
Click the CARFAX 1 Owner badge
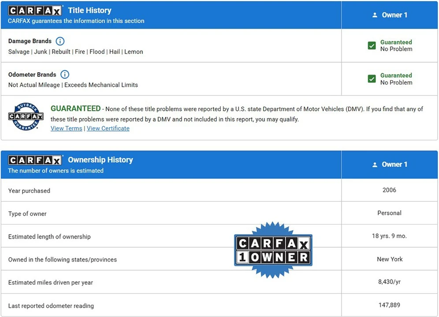click(273, 250)
